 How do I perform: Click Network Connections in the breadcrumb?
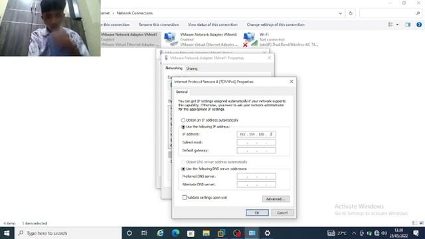(x=135, y=13)
